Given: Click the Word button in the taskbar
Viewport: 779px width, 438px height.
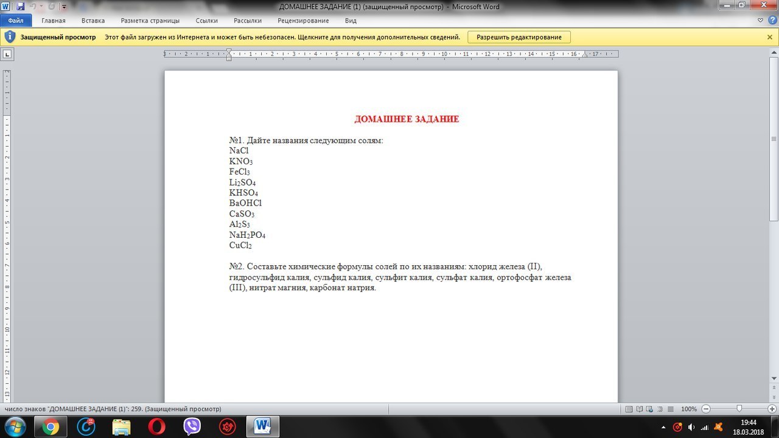Looking at the screenshot, I should point(263,426).
